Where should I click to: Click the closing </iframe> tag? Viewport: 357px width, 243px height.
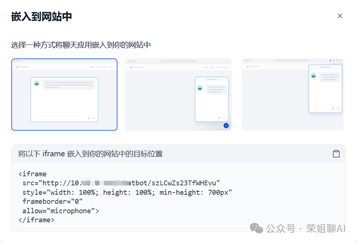tap(37, 220)
